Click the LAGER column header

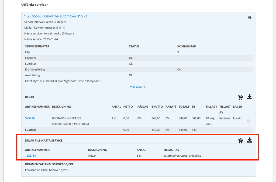238,107
